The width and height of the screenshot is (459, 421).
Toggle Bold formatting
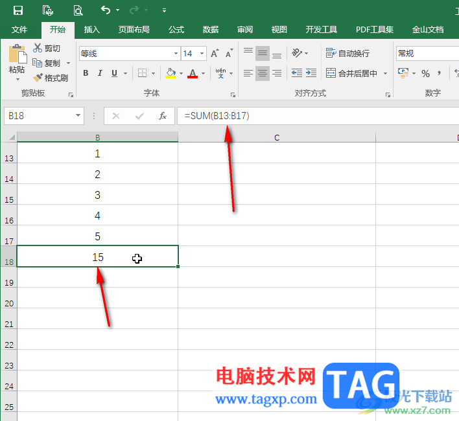point(86,73)
